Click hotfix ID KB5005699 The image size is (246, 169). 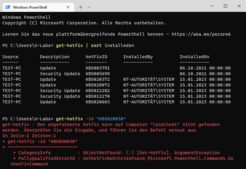point(98,74)
